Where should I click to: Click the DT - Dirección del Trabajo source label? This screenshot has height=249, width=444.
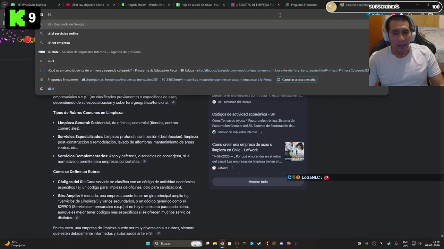coord(234,102)
